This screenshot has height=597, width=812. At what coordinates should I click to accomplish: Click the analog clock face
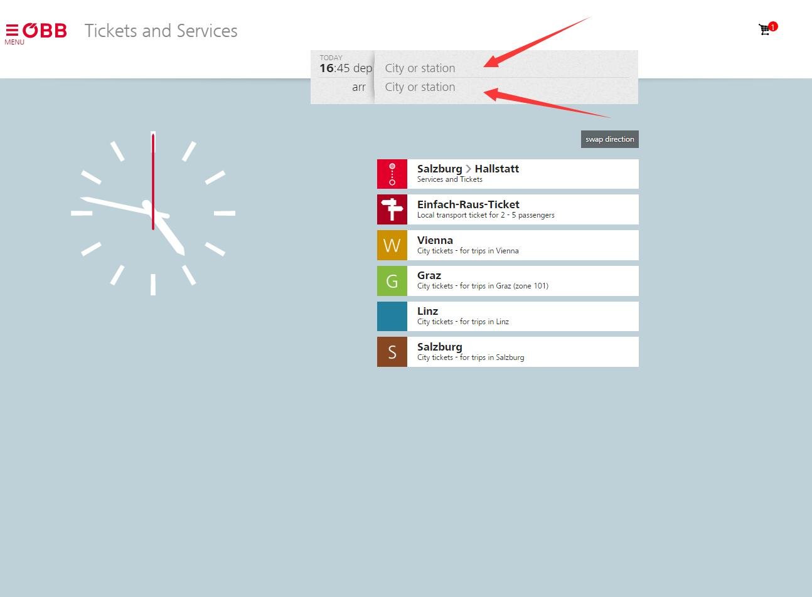153,213
